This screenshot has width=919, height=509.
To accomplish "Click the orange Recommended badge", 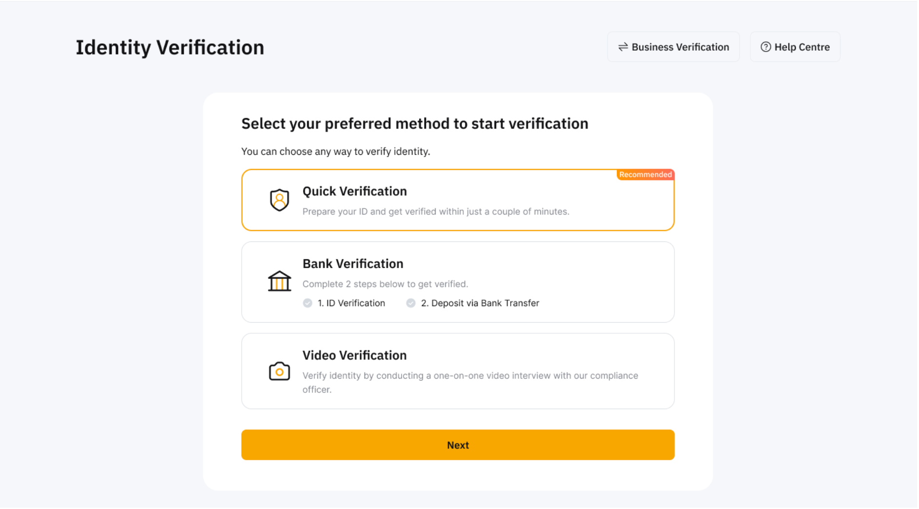I will 645,175.
